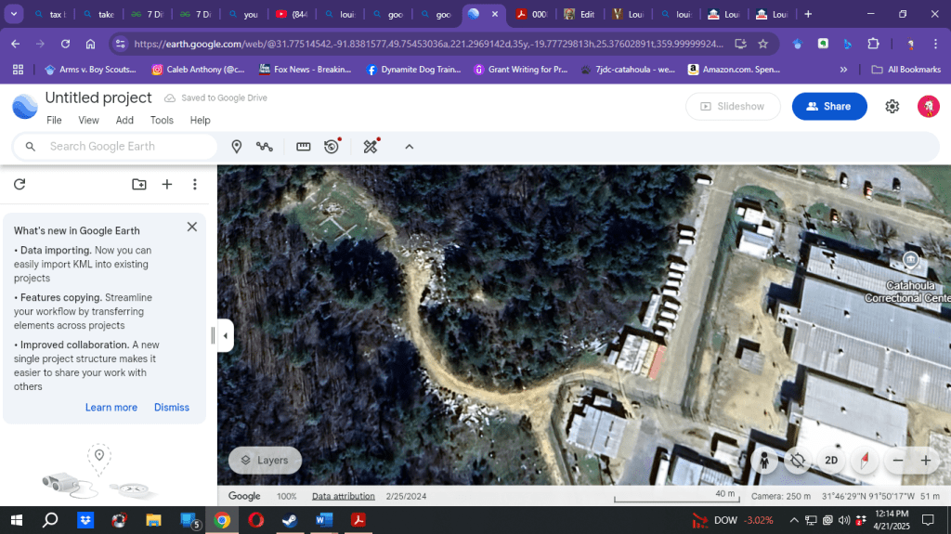Click the Learn more link

click(x=111, y=408)
